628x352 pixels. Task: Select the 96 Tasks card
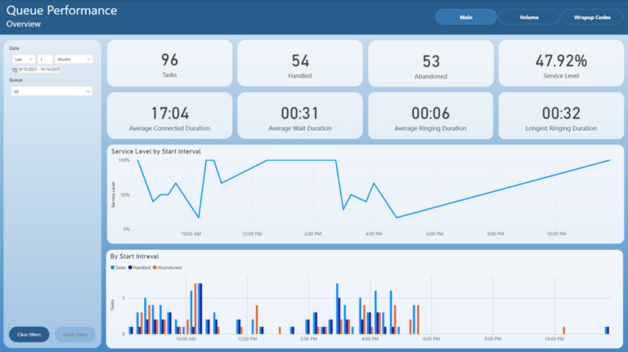pyautogui.click(x=169, y=63)
